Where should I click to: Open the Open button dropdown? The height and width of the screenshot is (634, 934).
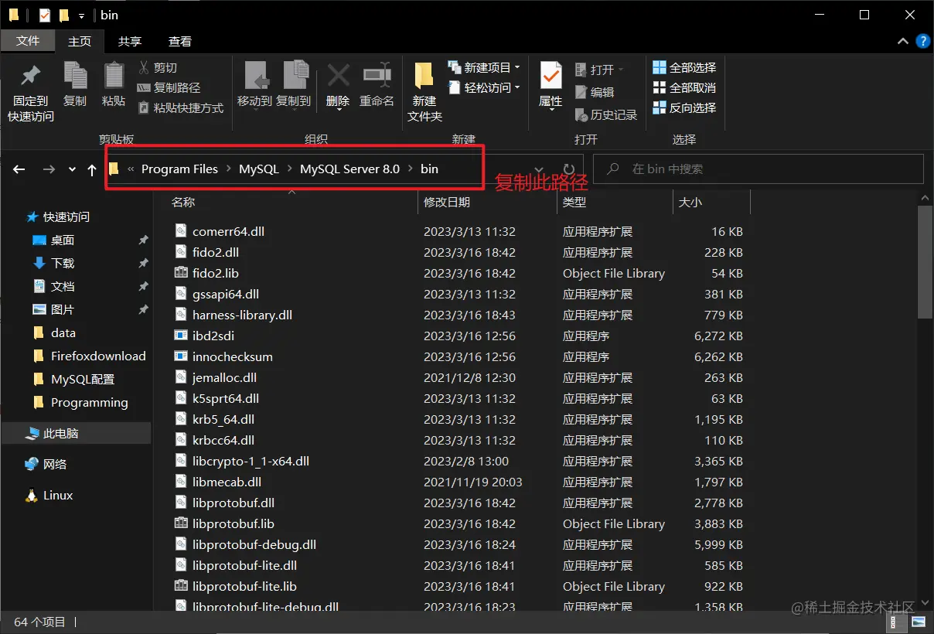(599, 70)
